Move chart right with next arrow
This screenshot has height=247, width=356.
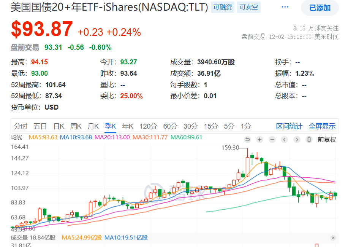coord(297,139)
